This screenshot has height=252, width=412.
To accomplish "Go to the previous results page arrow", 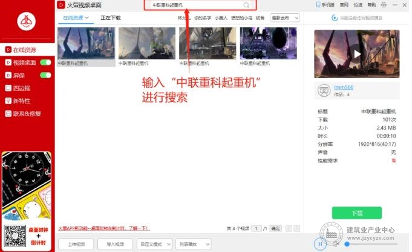I will point(289,228).
